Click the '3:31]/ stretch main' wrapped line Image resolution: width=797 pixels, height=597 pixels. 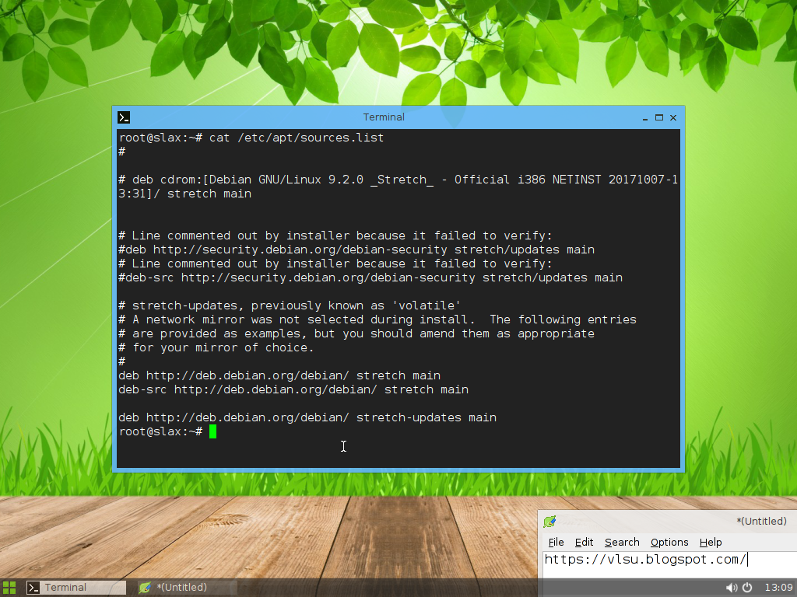coord(184,194)
